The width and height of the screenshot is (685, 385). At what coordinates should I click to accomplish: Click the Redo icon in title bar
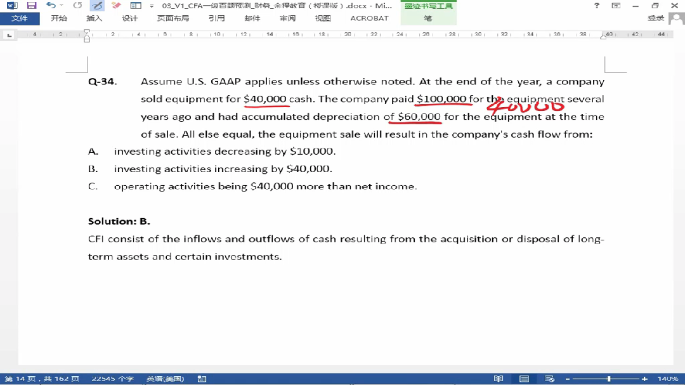pos(77,6)
